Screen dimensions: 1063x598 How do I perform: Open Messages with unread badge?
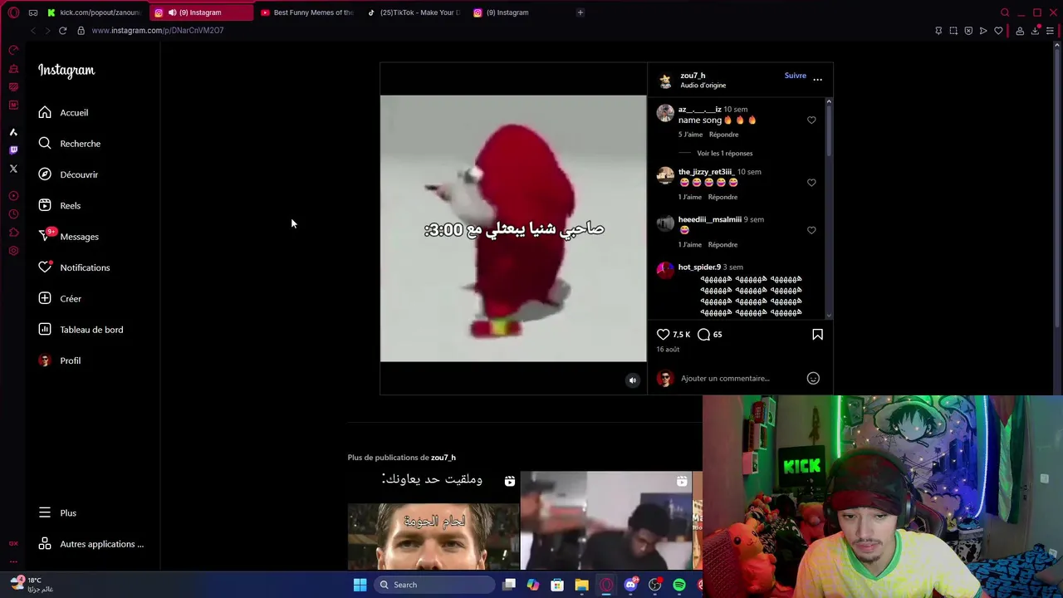(x=68, y=237)
